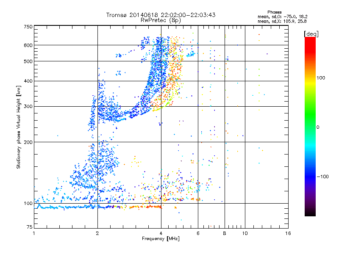Click the y-axis label '750'
The width and height of the screenshot is (339, 254).
pos(28,27)
